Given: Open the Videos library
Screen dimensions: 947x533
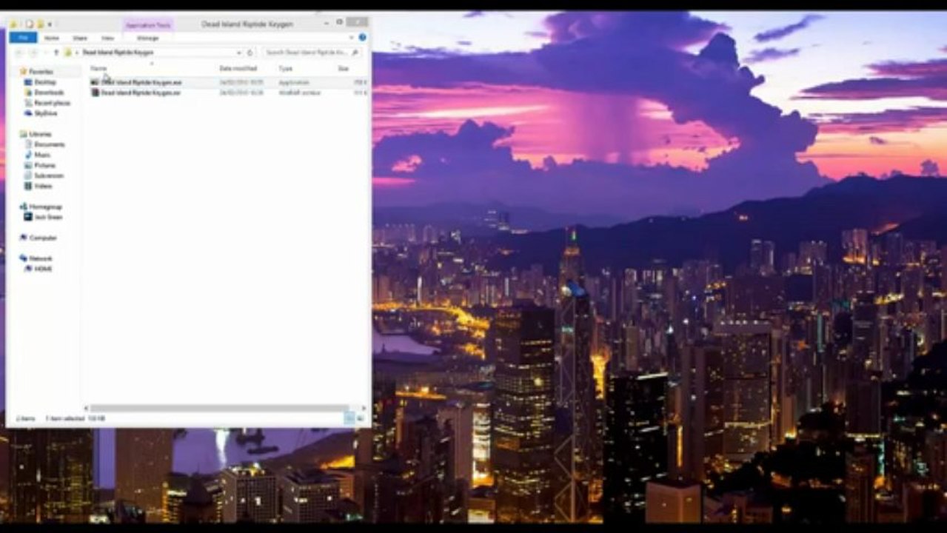Looking at the screenshot, I should 43,186.
